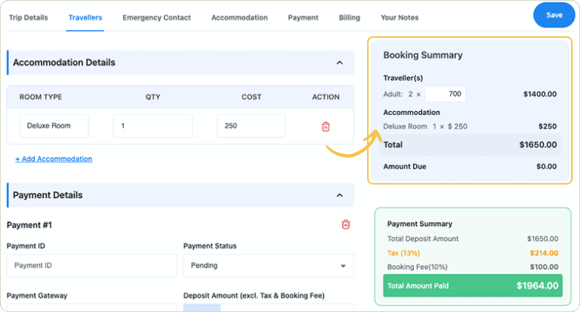Screen dimensions: 580x312
Task: Switch to Your Notes tab
Action: 399,17
